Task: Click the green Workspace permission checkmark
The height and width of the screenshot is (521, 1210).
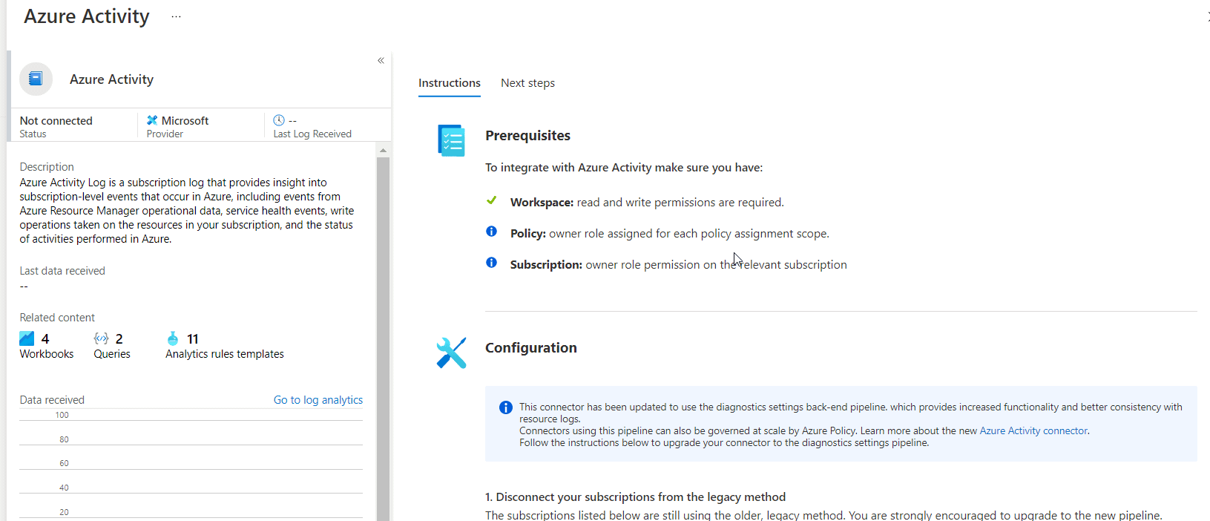Action: tap(491, 200)
